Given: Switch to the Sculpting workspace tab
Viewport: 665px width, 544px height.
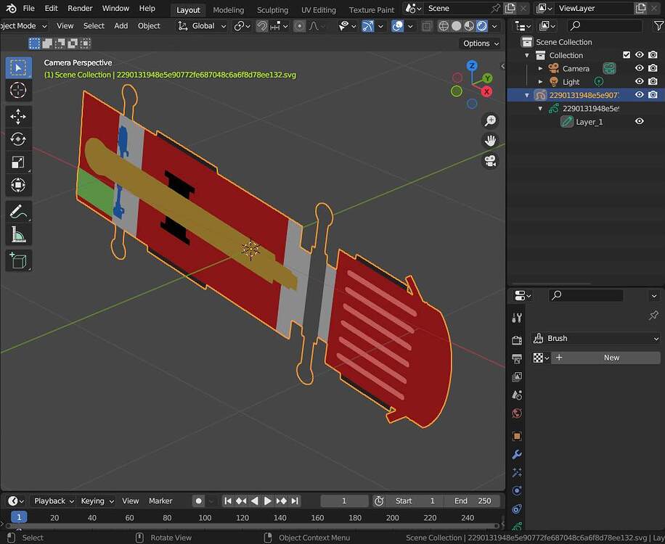Looking at the screenshot, I should 272,9.
